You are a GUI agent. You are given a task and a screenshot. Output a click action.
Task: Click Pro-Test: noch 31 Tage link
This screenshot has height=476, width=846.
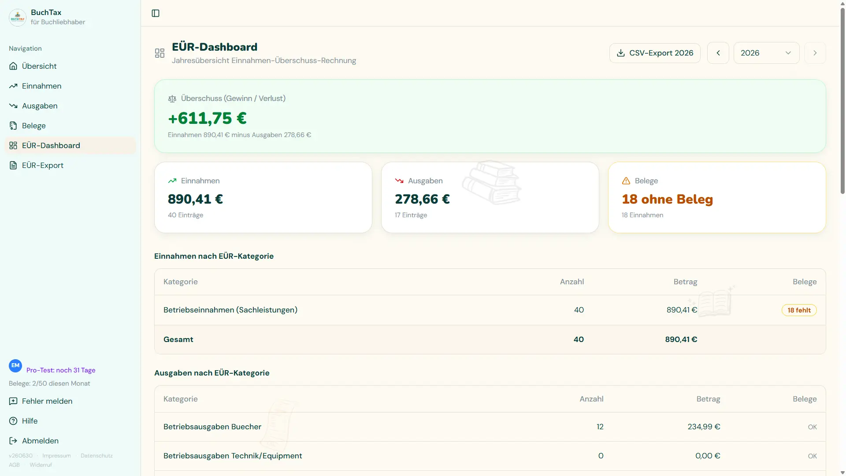coord(61,370)
